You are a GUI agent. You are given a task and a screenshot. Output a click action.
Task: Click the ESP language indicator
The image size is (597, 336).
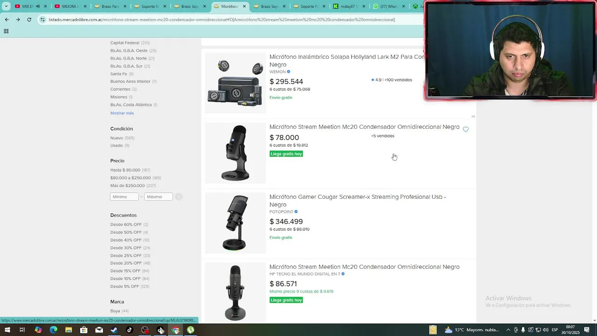[x=555, y=330]
